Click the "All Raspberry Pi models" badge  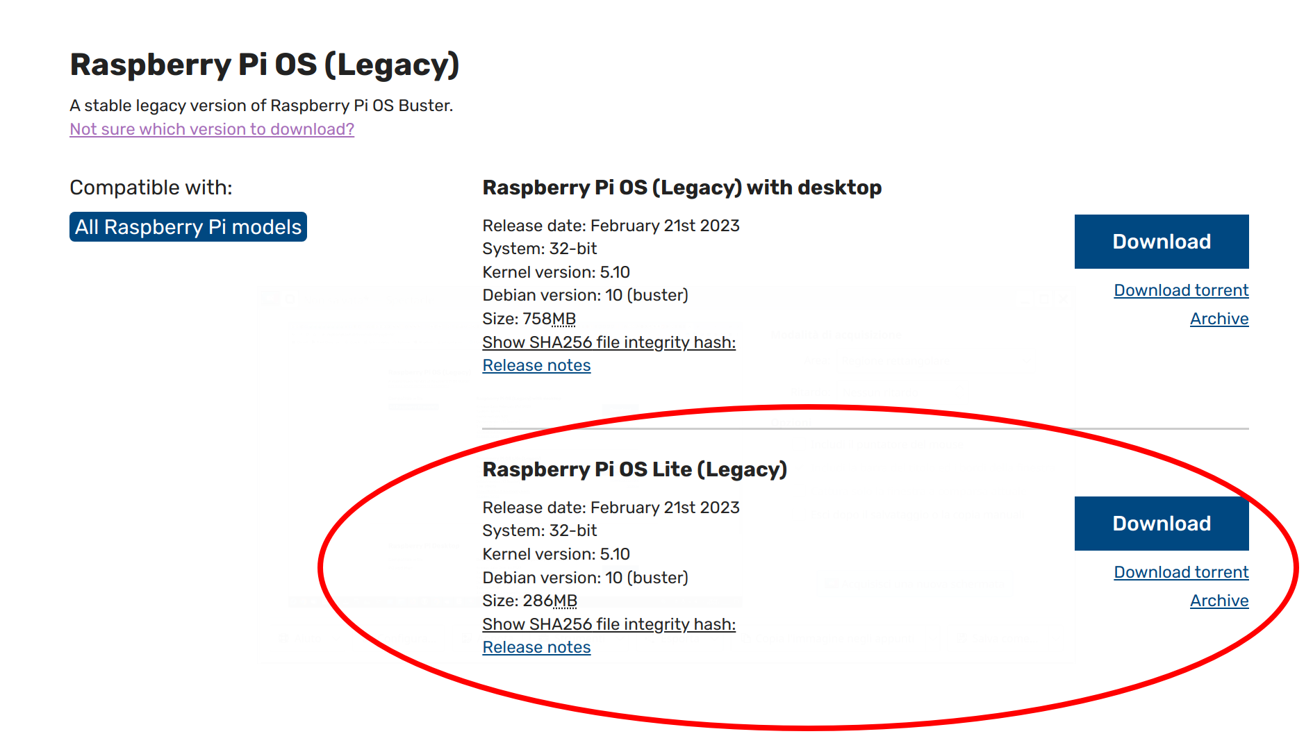tap(188, 227)
